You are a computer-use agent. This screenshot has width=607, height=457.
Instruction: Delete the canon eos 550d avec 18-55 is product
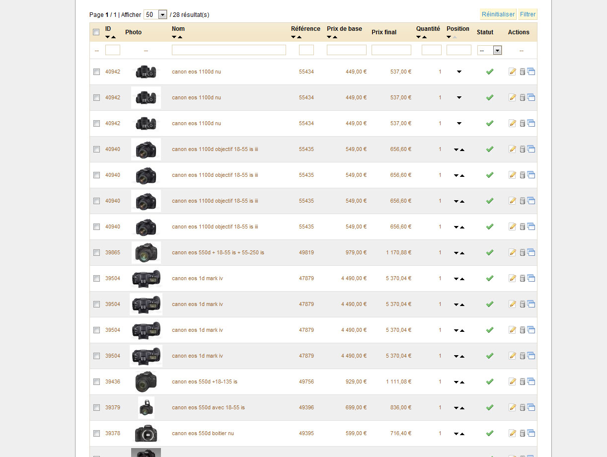[522, 407]
